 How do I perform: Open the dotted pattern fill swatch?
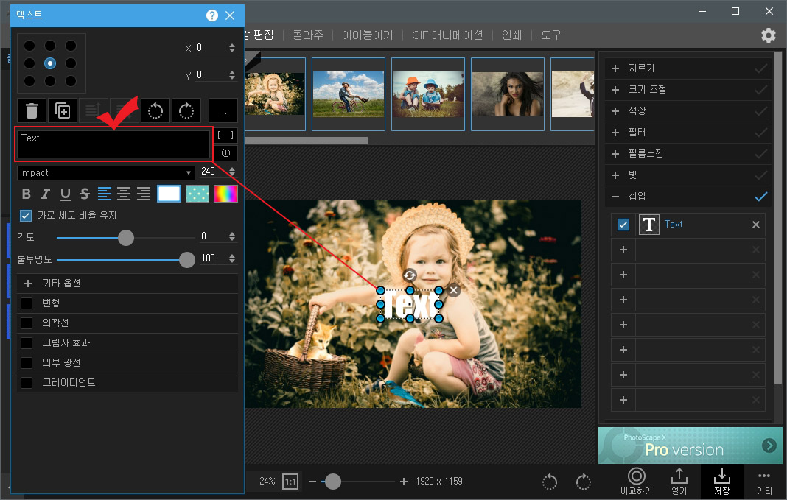197,194
